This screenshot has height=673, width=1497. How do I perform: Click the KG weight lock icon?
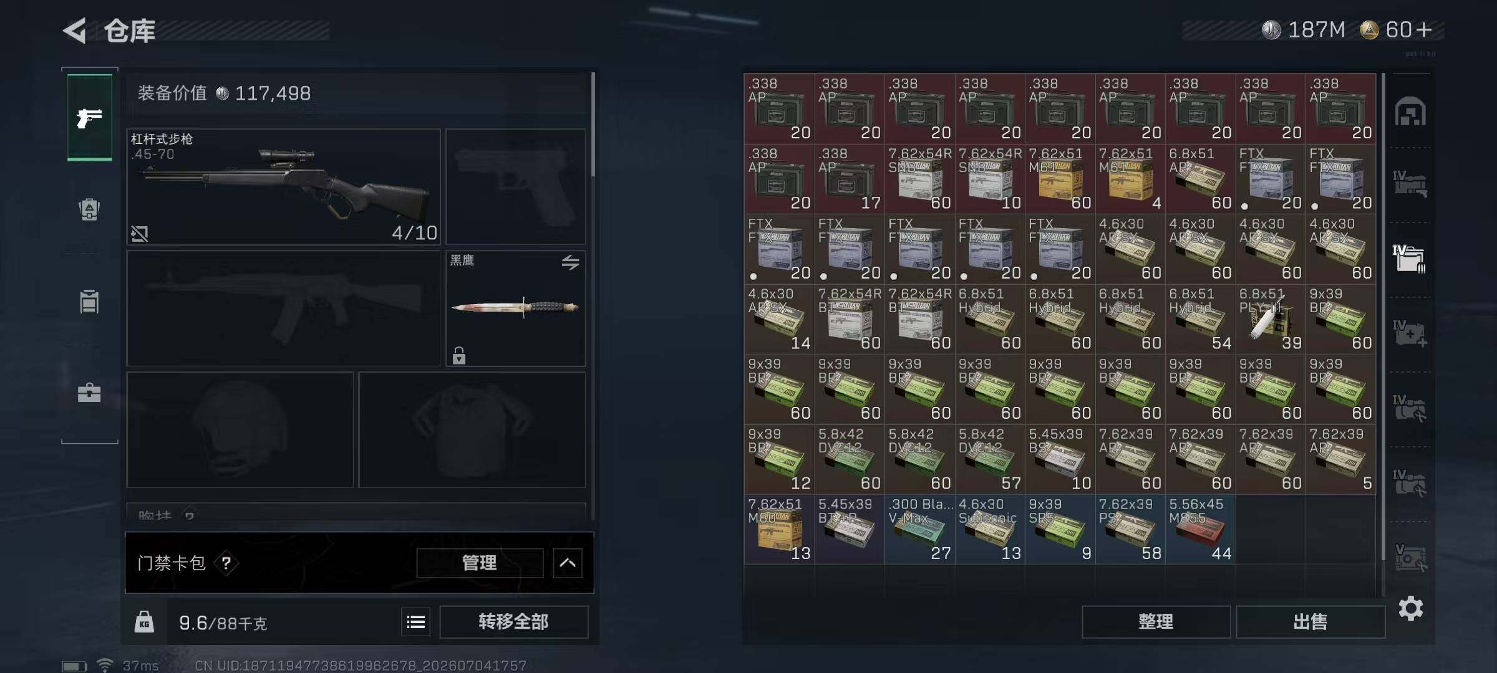pos(144,622)
